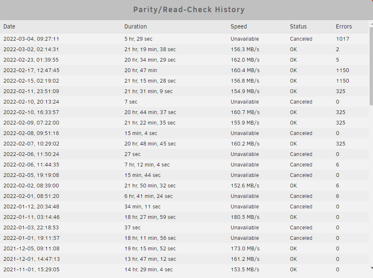Click the Duration column header

(x=136, y=26)
